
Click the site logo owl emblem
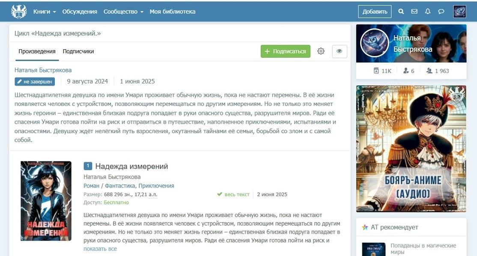[19, 12]
